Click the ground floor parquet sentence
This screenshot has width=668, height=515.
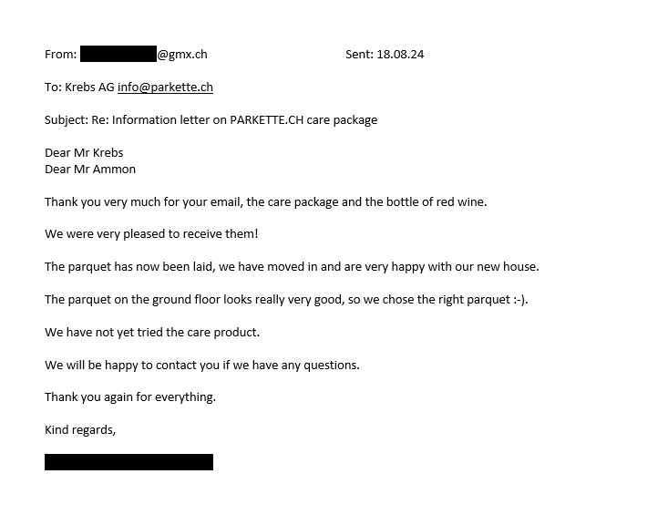pyautogui.click(x=286, y=300)
